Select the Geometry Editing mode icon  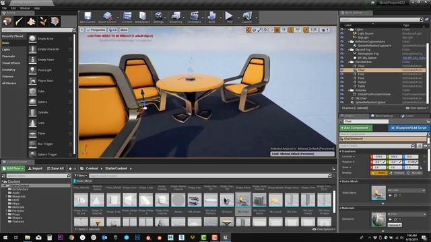[55, 21]
